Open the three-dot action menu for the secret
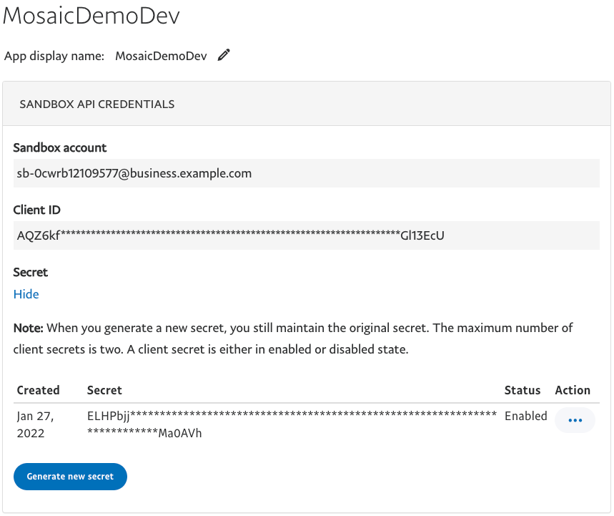Screen dimensions: 614x516 (x=575, y=421)
